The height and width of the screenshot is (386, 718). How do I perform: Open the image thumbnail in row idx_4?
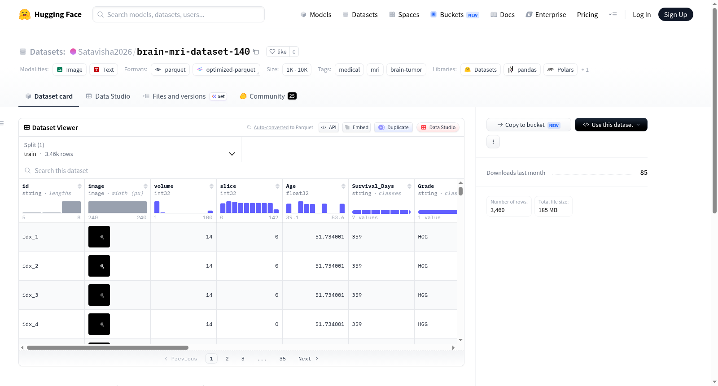click(99, 324)
